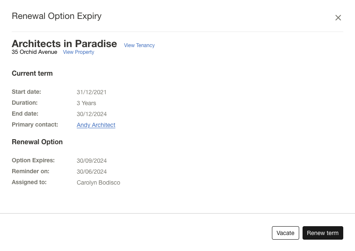Open the tenancy via View Tenancy link

[139, 45]
